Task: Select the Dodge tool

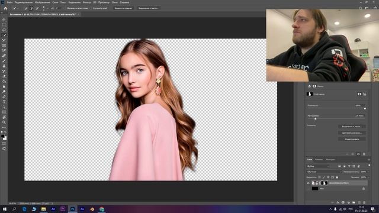Action: [4, 92]
